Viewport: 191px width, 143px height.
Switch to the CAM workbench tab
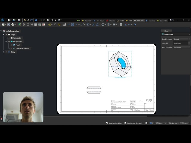point(120,21)
